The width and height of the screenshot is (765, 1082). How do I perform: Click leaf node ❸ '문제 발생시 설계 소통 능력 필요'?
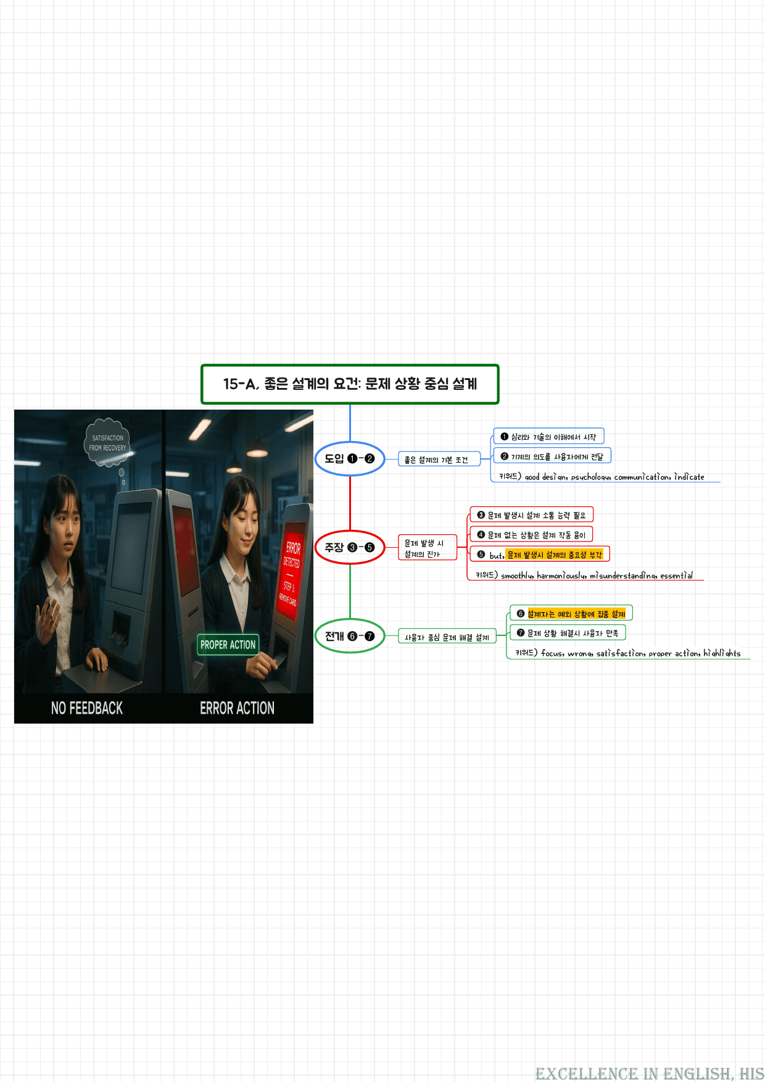pos(531,515)
